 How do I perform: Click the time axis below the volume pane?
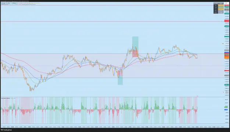112,127
